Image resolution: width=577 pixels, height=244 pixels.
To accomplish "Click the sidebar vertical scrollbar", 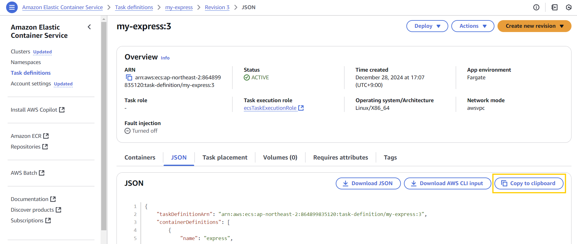I will [104, 126].
